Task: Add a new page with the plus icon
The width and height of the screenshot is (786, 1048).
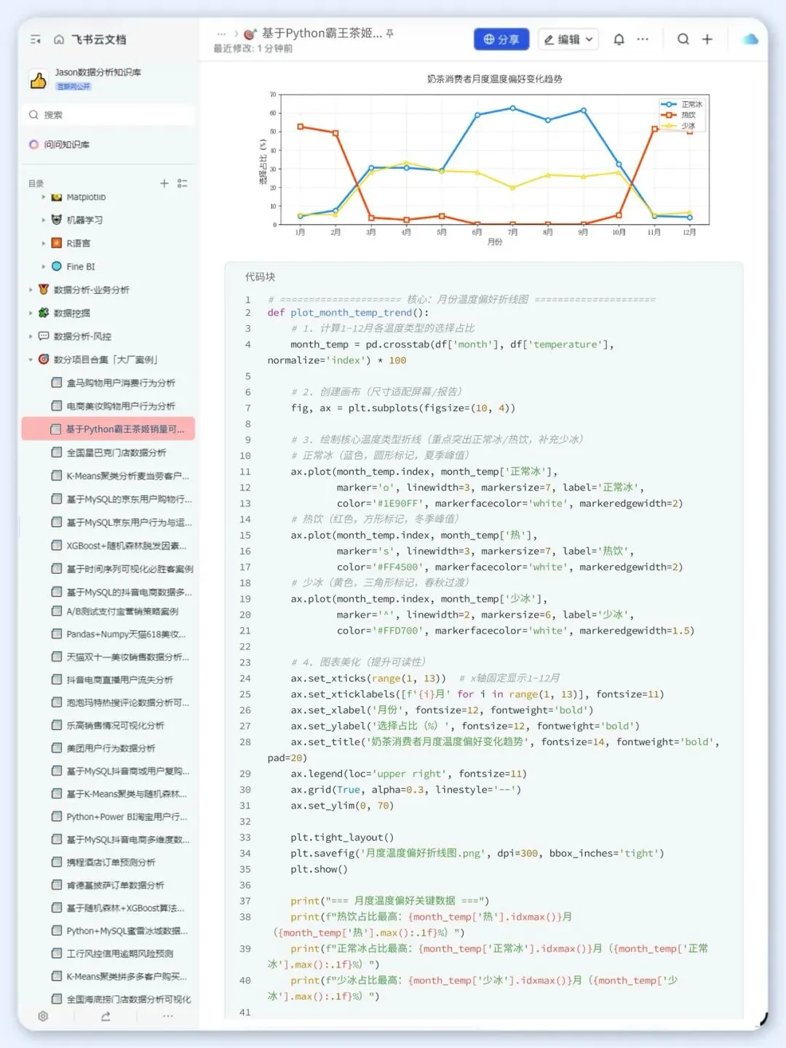Action: [164, 183]
